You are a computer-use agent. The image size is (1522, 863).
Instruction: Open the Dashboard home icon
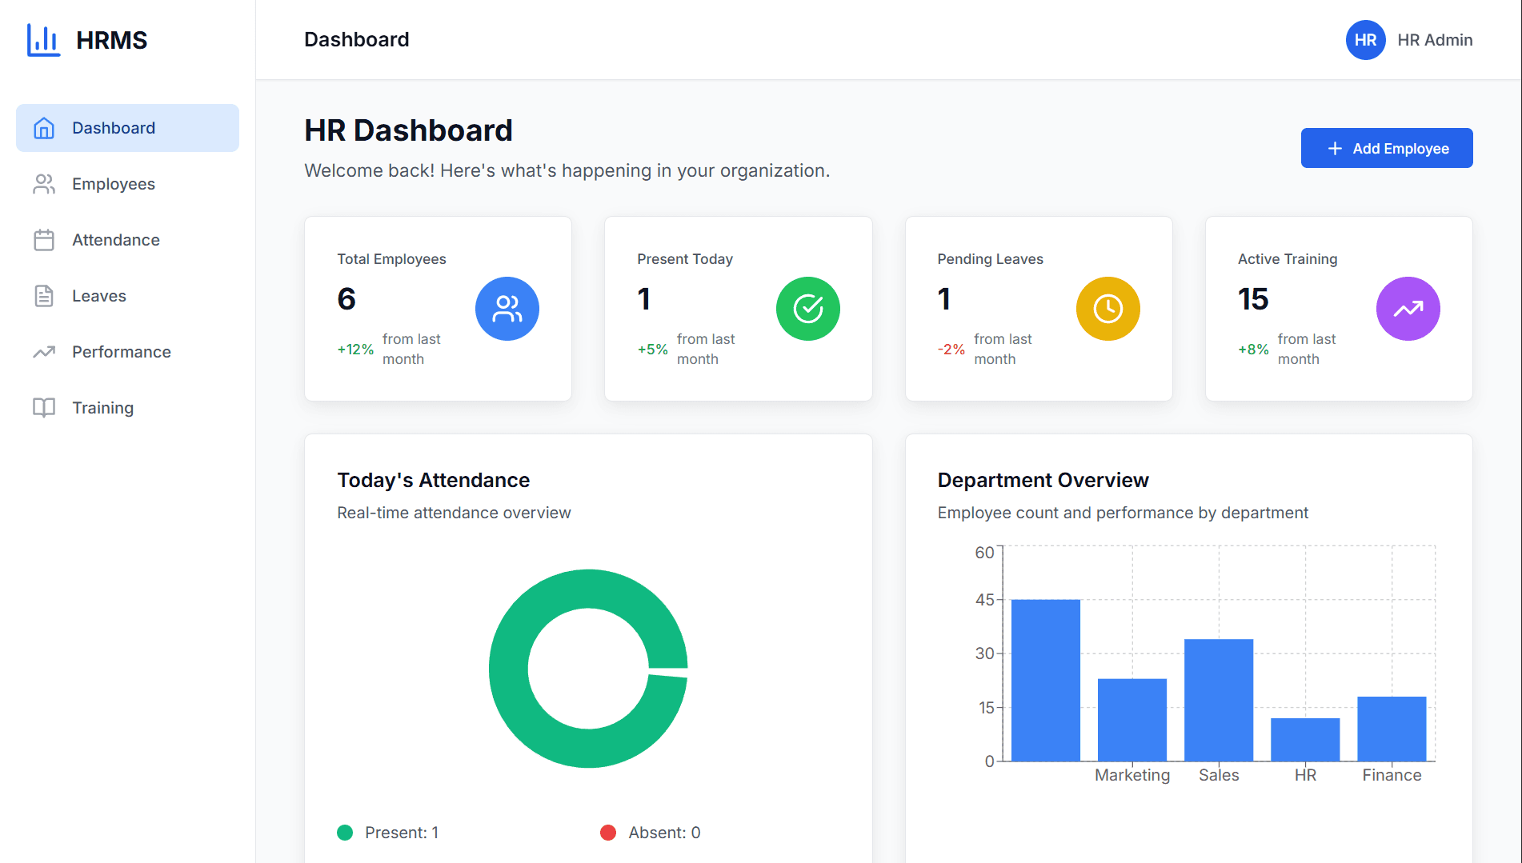coord(44,127)
